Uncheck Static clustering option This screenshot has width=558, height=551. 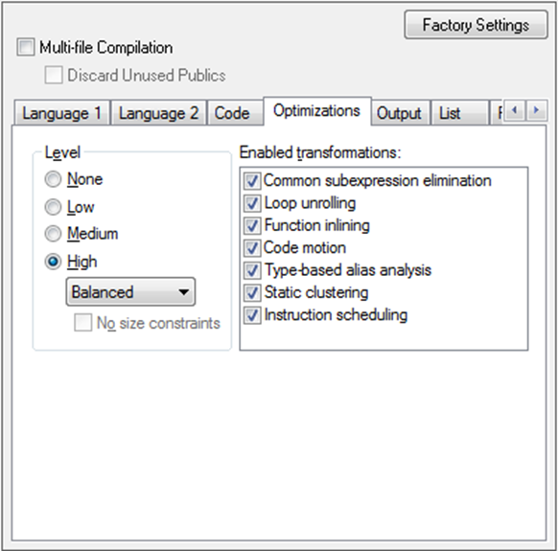[x=252, y=293]
